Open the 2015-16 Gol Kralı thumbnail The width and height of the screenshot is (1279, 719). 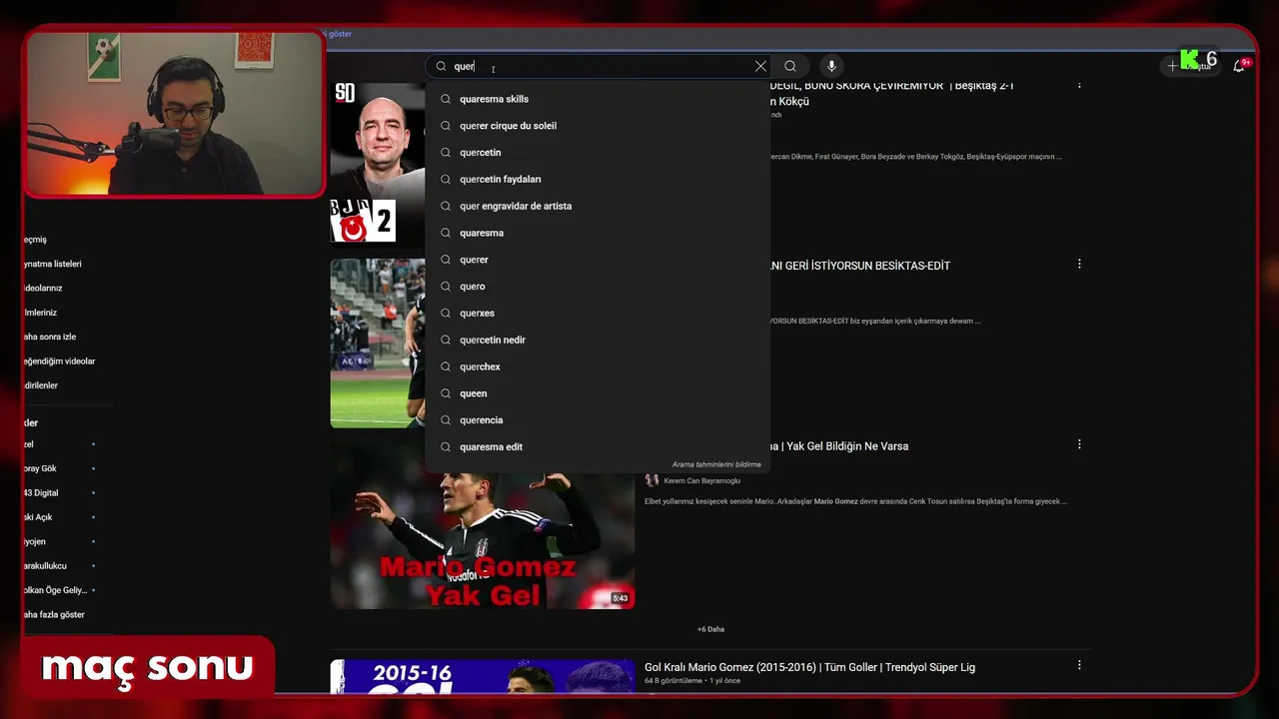[x=483, y=676]
